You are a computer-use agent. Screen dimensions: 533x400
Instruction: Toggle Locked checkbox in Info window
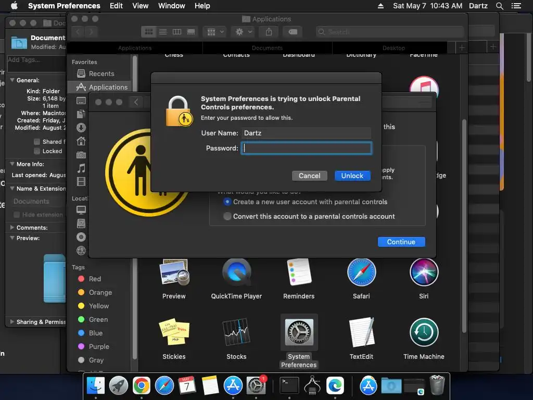(x=37, y=151)
